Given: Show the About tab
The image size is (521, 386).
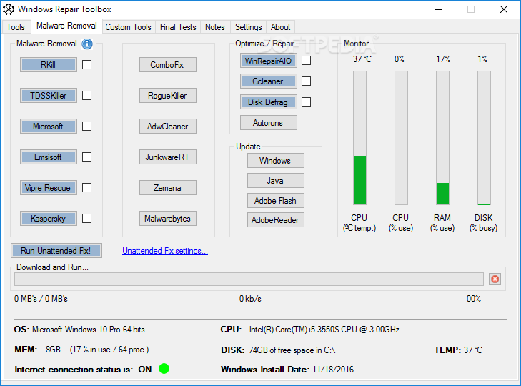Looking at the screenshot, I should [280, 27].
